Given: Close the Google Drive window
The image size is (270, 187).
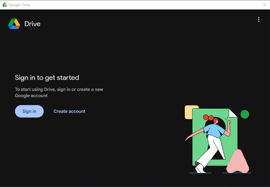Looking at the screenshot, I should pos(265,5).
